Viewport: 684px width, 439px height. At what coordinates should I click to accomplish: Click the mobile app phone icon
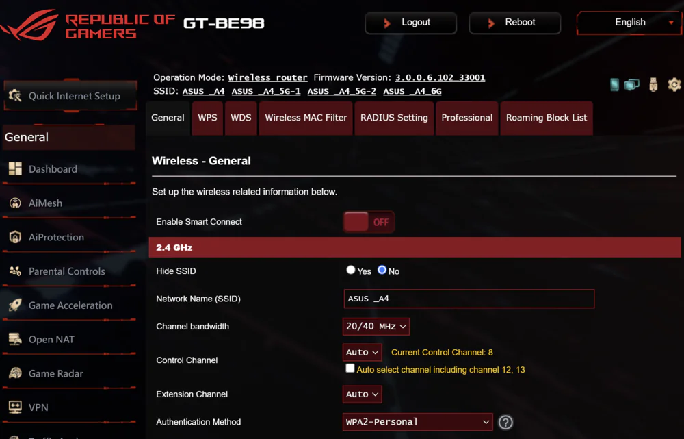[x=614, y=84]
